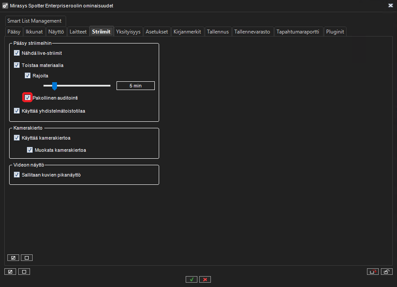Click the red export-arrow icon bottom right
The image size is (397, 287).
[x=373, y=271]
